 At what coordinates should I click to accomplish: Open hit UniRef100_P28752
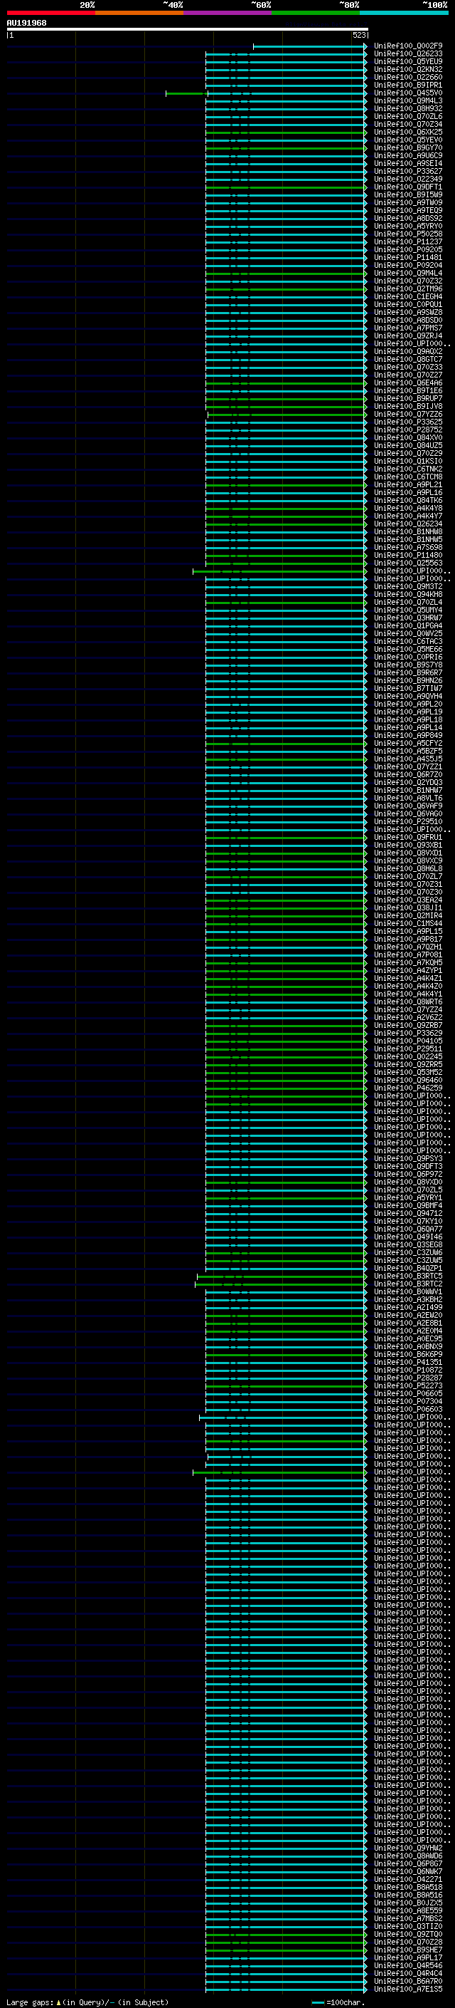pyautogui.click(x=408, y=430)
